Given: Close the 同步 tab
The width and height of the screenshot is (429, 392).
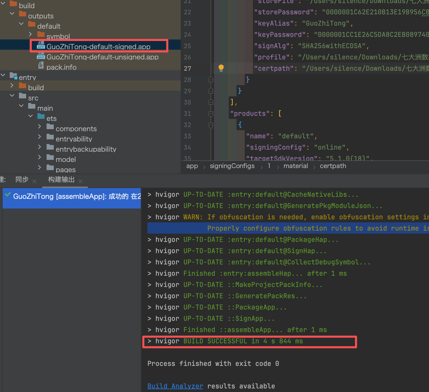Looking at the screenshot, I should (34, 181).
